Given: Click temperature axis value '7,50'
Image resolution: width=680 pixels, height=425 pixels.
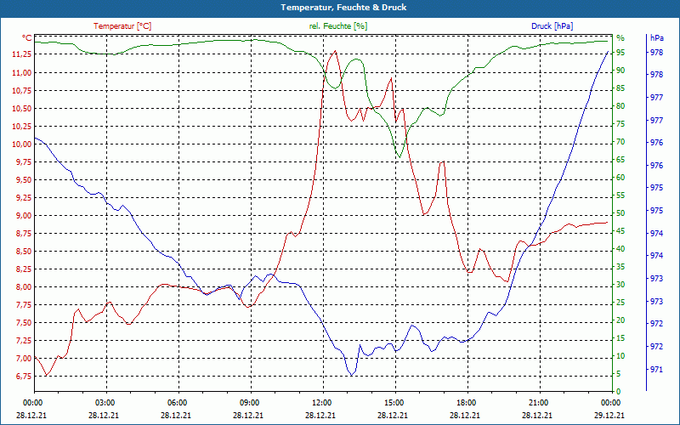Looking at the screenshot, I should tap(24, 323).
